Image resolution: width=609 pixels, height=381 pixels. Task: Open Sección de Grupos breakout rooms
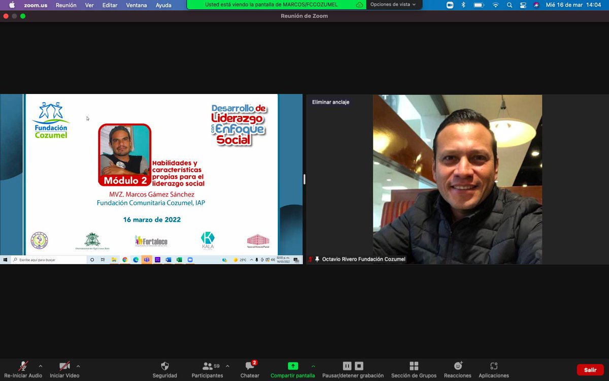point(414,369)
